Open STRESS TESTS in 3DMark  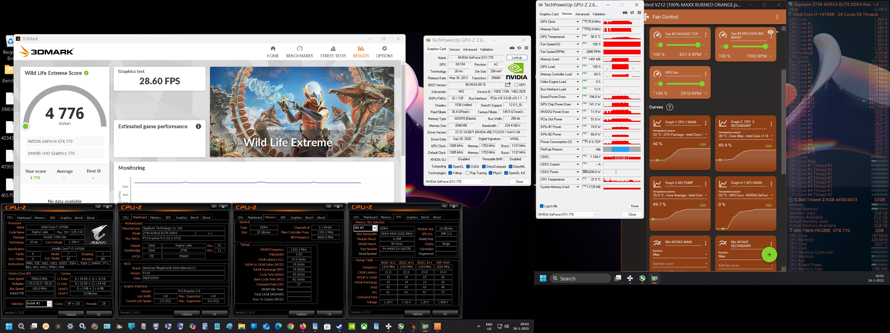333,52
